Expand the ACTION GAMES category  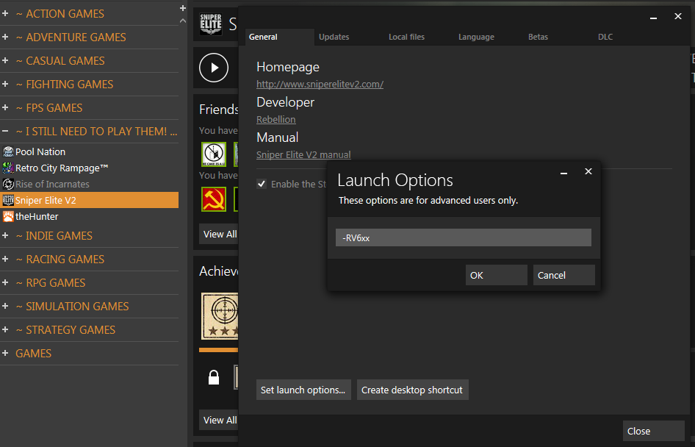[x=5, y=14]
